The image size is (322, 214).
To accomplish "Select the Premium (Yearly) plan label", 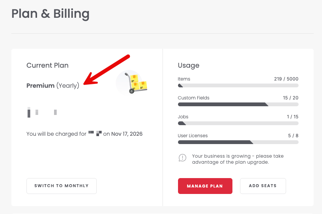I will pyautogui.click(x=53, y=85).
